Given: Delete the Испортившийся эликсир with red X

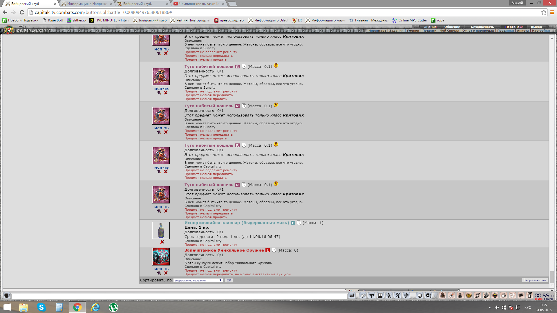Looking at the screenshot, I should click(162, 242).
